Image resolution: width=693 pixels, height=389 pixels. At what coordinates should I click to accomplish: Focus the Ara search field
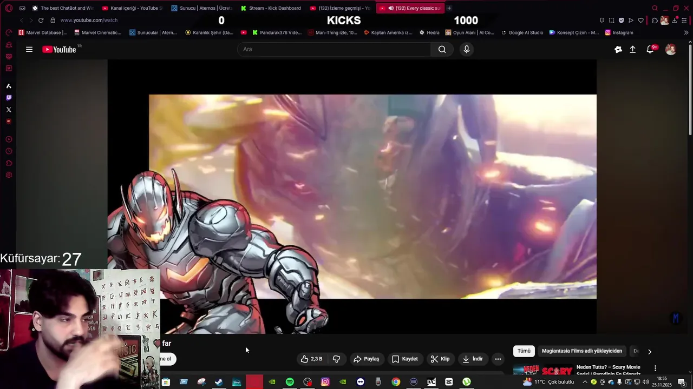click(x=334, y=49)
